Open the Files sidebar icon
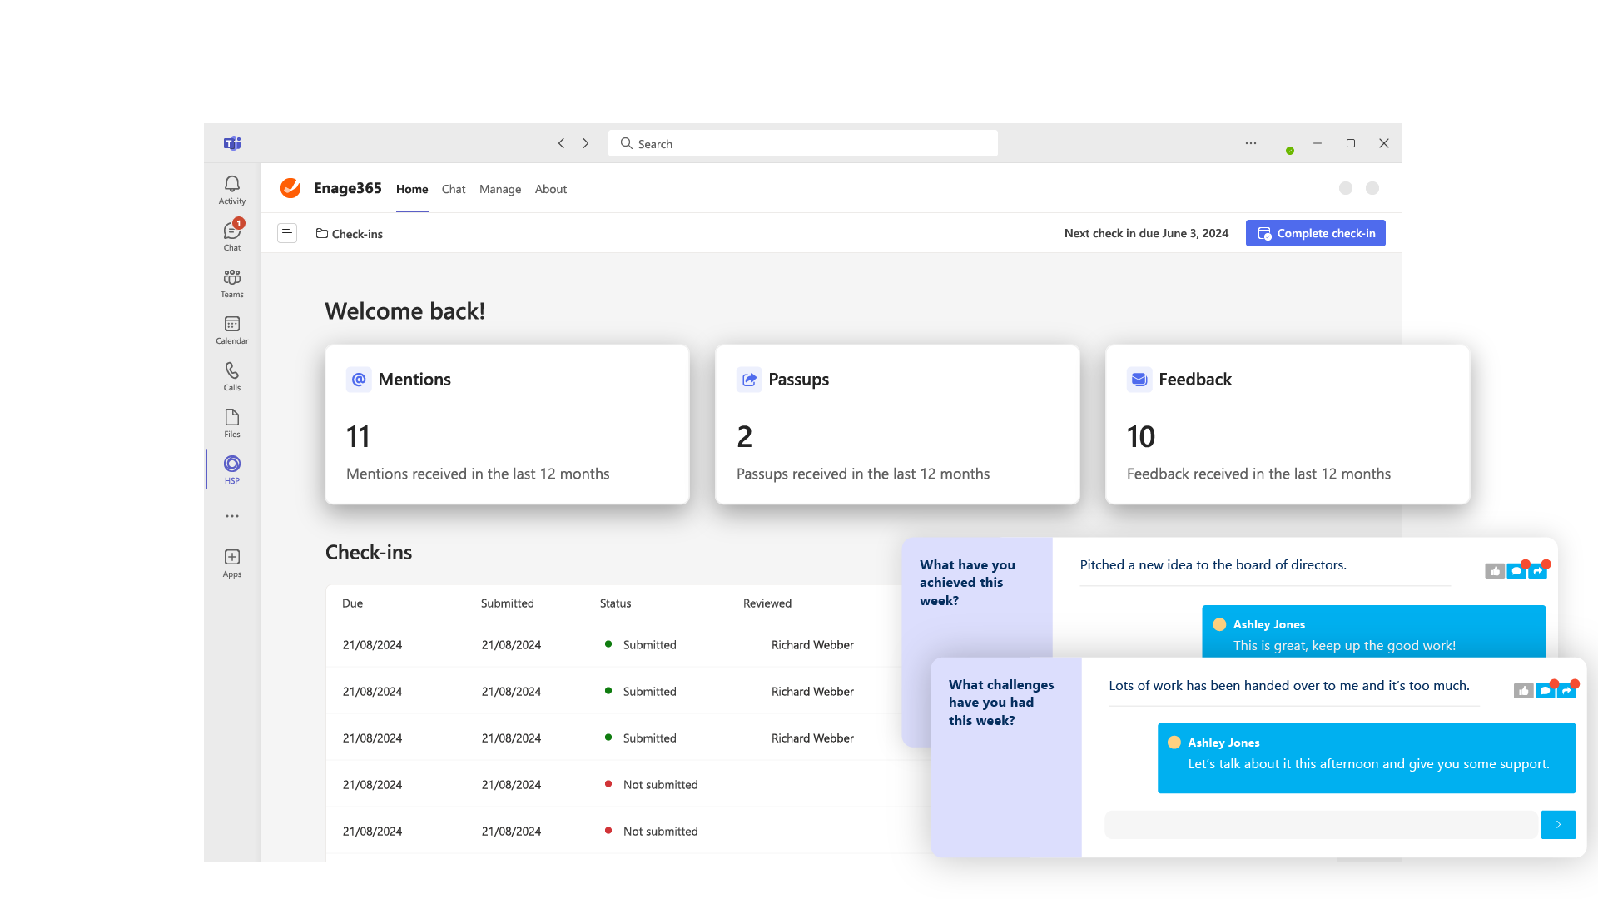This screenshot has width=1598, height=899. point(231,422)
